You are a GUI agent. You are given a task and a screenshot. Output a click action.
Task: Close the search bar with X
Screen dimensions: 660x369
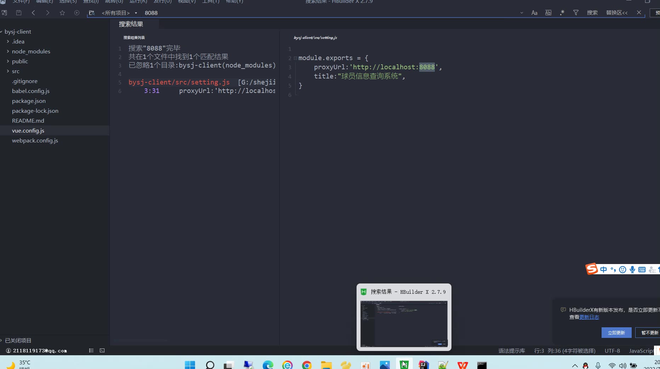click(x=639, y=13)
